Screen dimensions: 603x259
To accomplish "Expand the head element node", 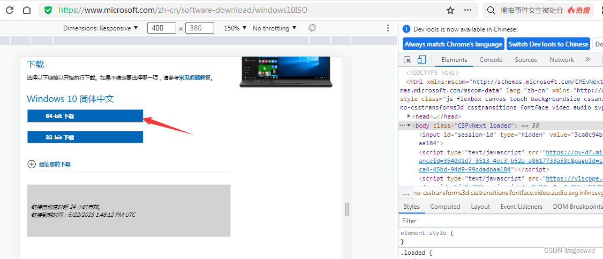I will [x=409, y=116].
